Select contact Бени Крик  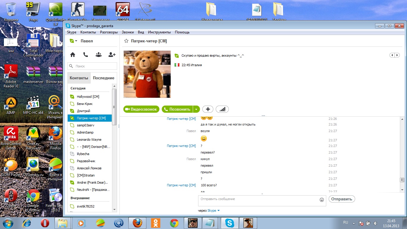pyautogui.click(x=90, y=104)
